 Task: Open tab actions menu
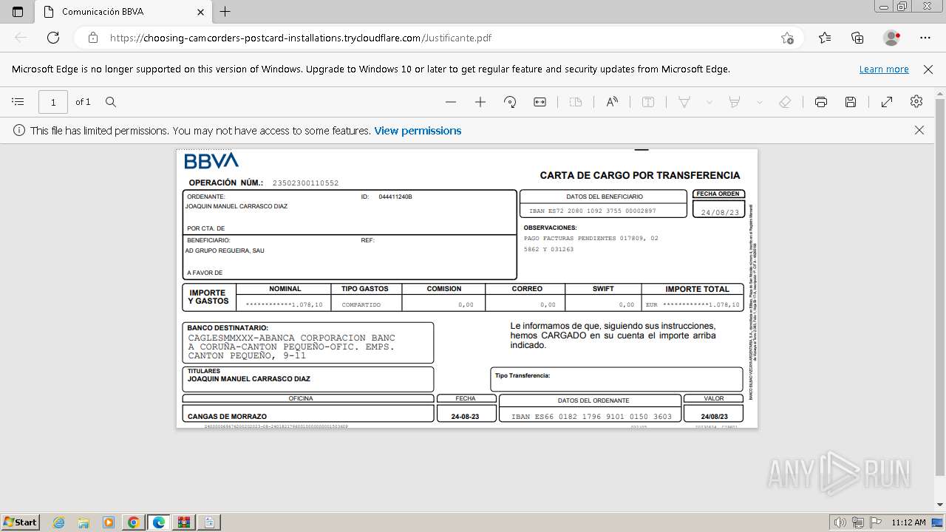(x=18, y=12)
